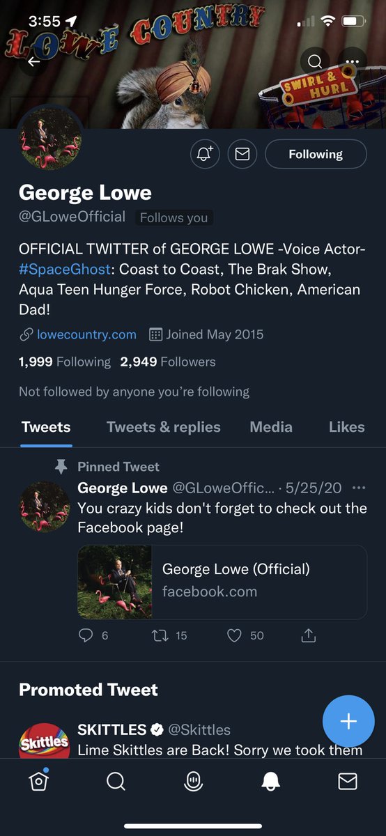Tap the back arrow icon
Viewport: 386px width, 836px height.
pyautogui.click(x=34, y=62)
